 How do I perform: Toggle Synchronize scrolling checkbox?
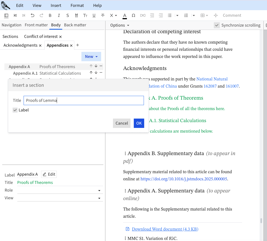click(217, 25)
